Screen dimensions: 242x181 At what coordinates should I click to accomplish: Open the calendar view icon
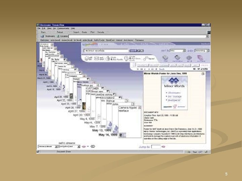click(177, 57)
